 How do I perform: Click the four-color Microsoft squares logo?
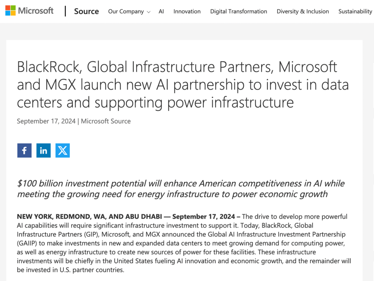pyautogui.click(x=10, y=11)
